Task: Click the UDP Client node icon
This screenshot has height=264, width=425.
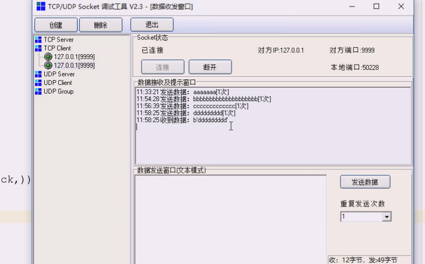Action: click(x=38, y=83)
